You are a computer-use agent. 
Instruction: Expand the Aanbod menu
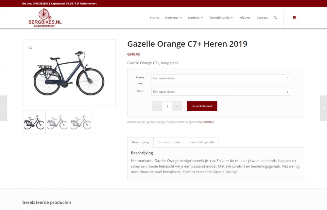click(196, 18)
